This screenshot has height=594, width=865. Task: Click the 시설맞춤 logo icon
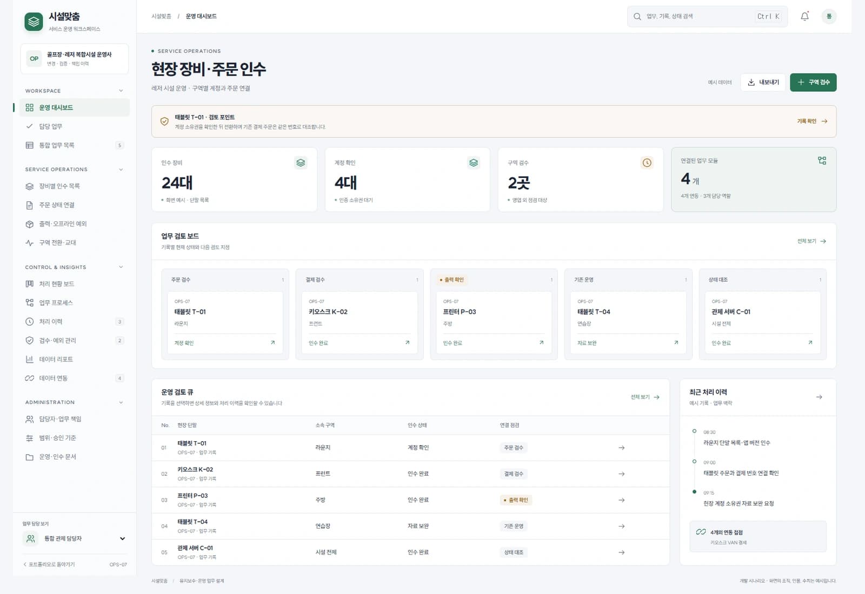point(34,22)
